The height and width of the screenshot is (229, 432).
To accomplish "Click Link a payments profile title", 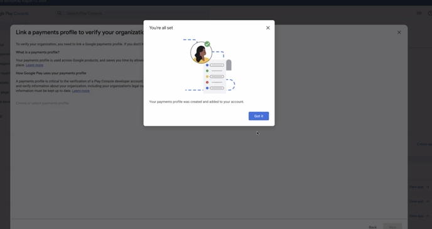I will pyautogui.click(x=80, y=32).
